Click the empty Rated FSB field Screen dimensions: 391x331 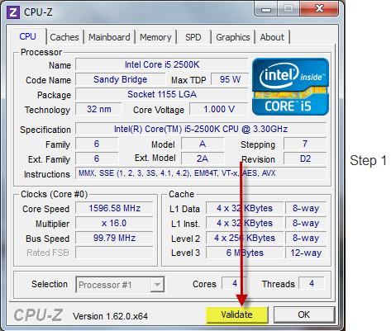pyautogui.click(x=114, y=253)
